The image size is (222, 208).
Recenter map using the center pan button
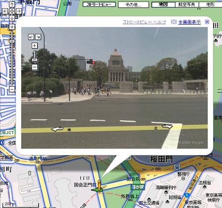pos(12,11)
